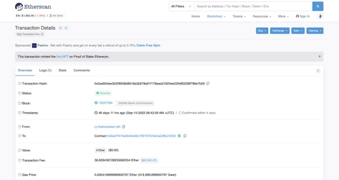This screenshot has width=339, height=180.
Task: Click the Etherscan logo
Action: 33,6
